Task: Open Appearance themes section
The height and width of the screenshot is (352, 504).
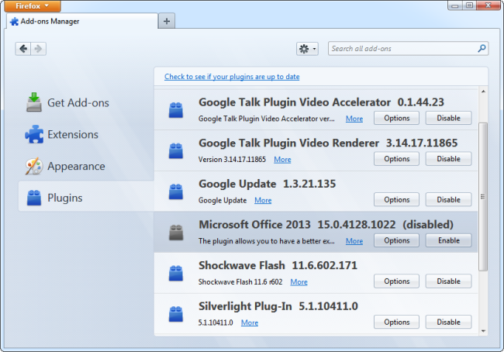Action: (65, 166)
